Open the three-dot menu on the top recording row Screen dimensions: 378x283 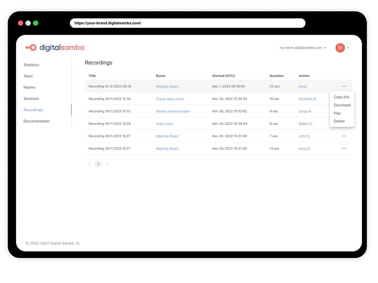tap(344, 86)
